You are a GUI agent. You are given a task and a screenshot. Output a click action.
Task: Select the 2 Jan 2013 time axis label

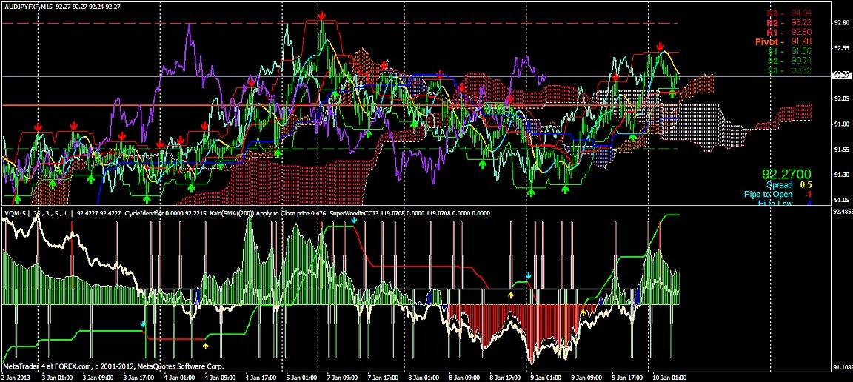15,377
